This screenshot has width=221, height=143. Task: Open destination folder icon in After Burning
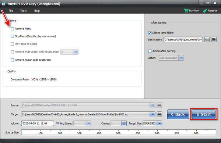coord(214,39)
